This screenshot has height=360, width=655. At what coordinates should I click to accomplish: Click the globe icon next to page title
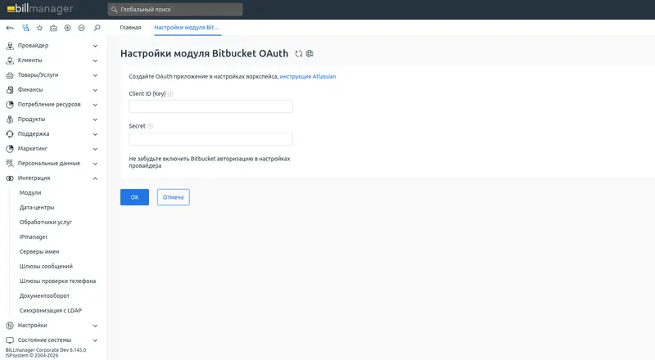click(x=309, y=53)
